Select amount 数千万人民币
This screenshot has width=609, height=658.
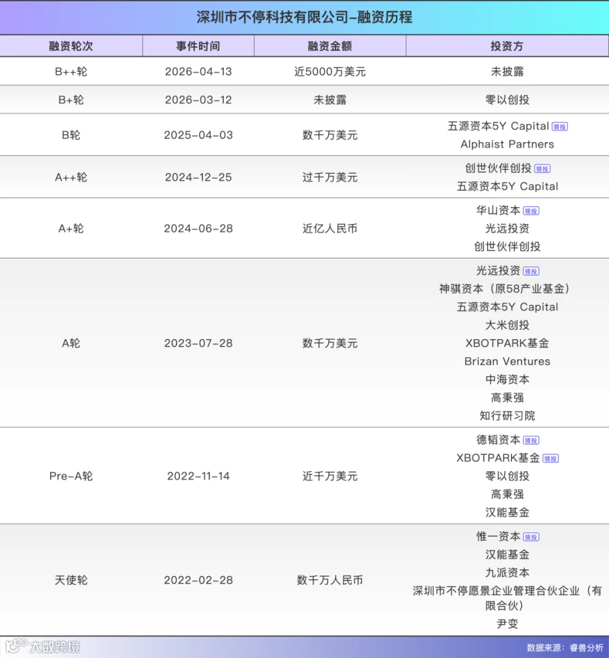tap(330, 580)
